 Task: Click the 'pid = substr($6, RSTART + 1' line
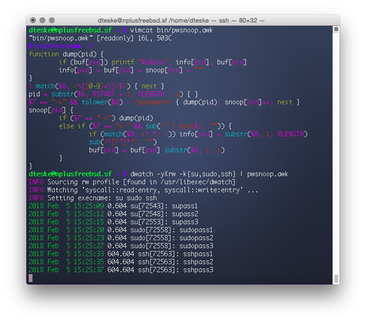pos(114,94)
